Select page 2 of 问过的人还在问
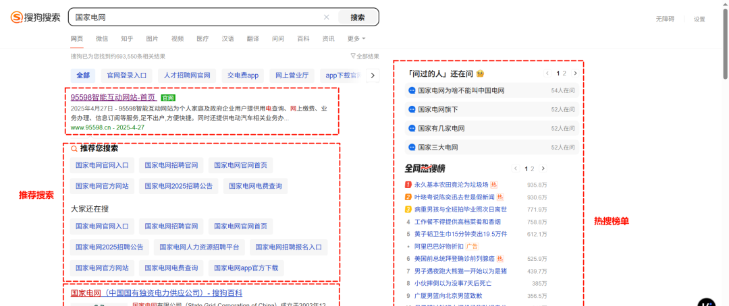This screenshot has height=306, width=729. [564, 73]
